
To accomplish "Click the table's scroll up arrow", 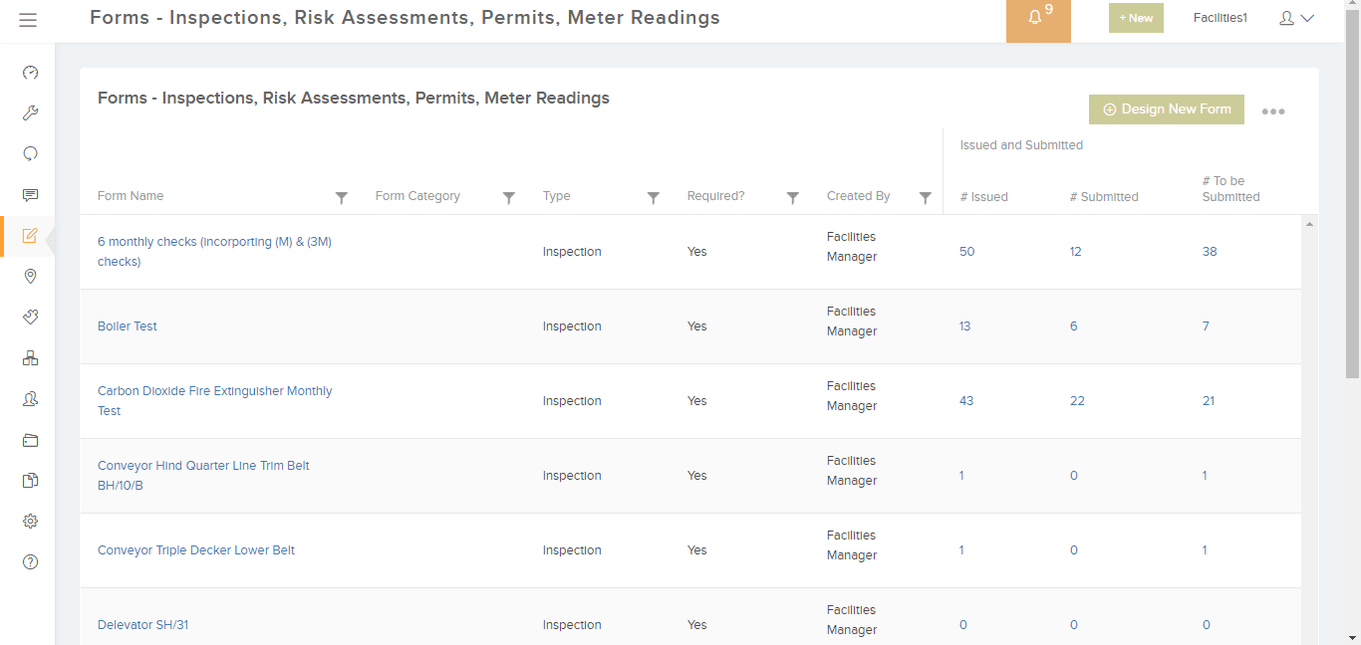I will [x=1310, y=223].
